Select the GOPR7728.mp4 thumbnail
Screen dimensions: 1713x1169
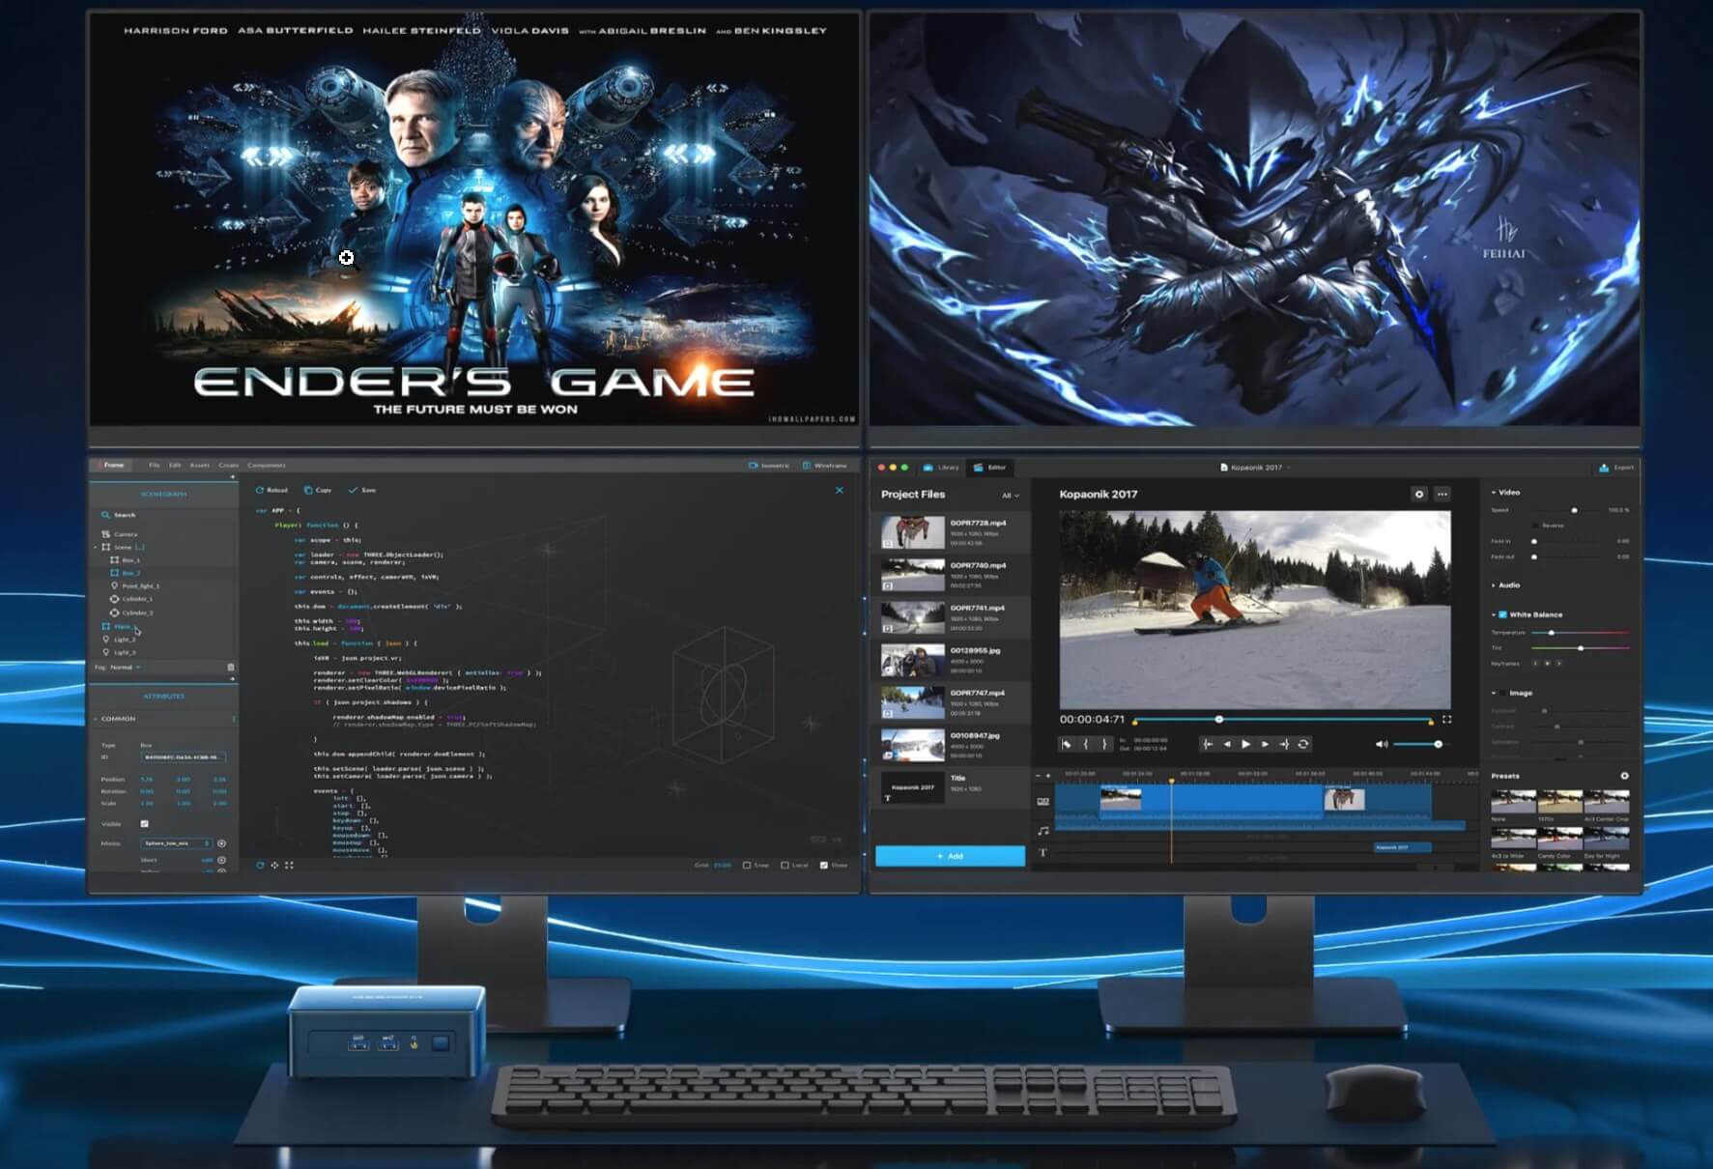click(912, 531)
